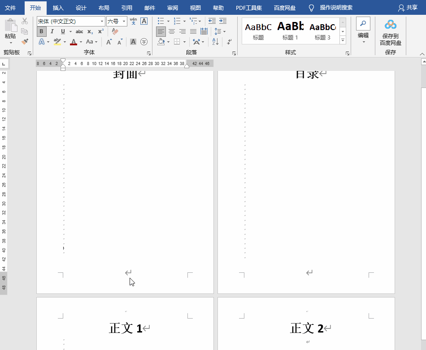This screenshot has width=426, height=350.
Task: Select the Format Painter brush
Action: [x=25, y=42]
